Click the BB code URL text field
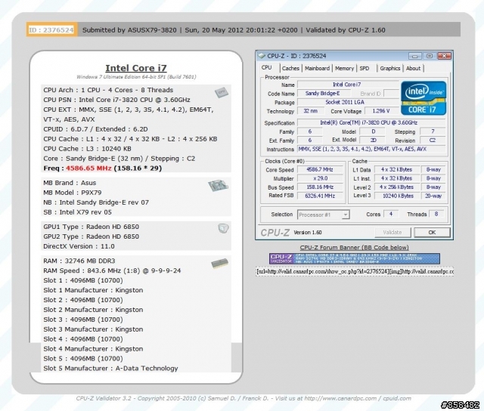 coord(355,272)
